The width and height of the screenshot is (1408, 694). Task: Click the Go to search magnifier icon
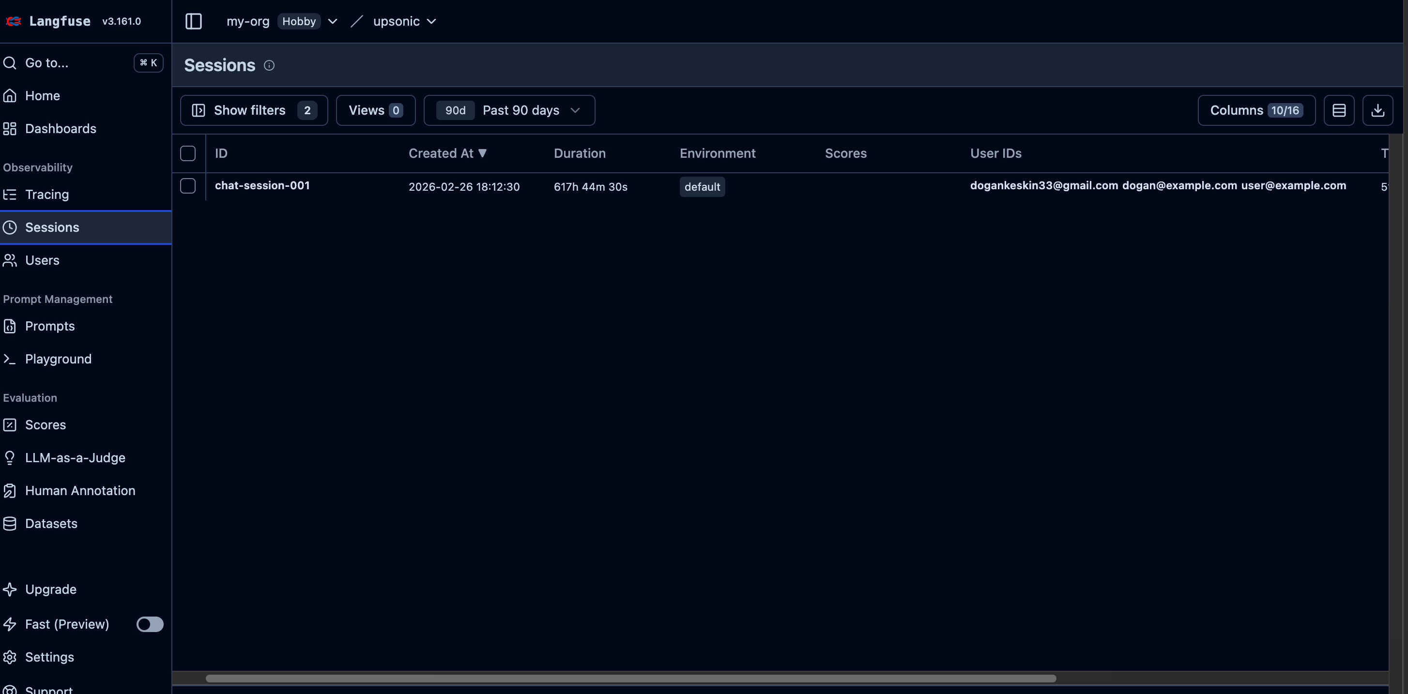click(9, 63)
